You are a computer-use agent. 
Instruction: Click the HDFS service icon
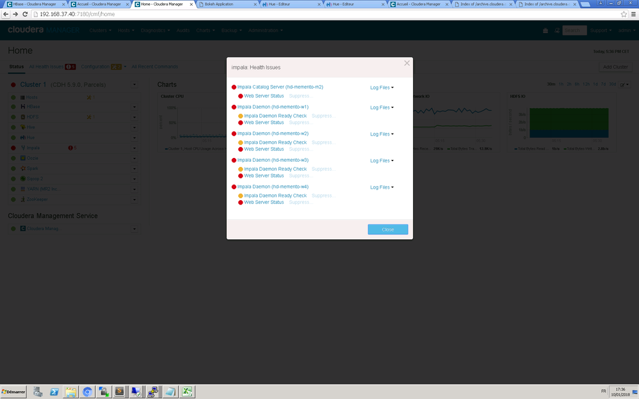coord(22,117)
